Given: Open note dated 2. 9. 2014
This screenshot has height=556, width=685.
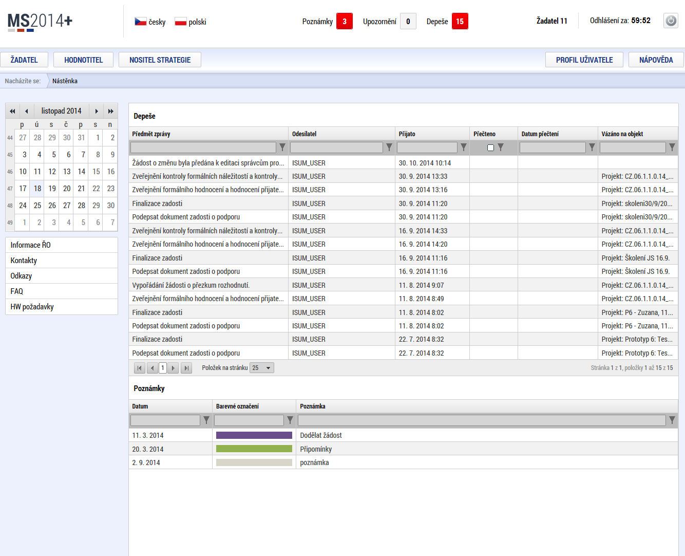Looking at the screenshot, I should [403, 462].
